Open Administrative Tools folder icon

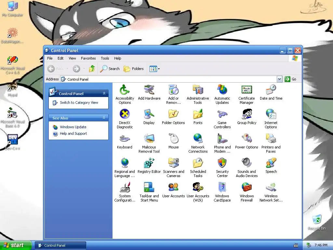(x=198, y=90)
